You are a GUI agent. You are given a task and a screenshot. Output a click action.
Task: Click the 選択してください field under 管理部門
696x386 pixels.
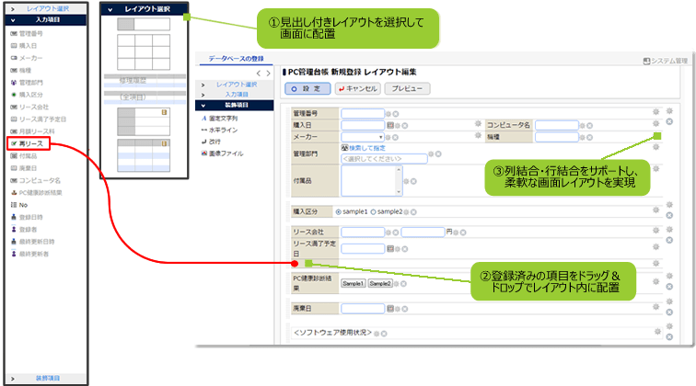coord(384,159)
